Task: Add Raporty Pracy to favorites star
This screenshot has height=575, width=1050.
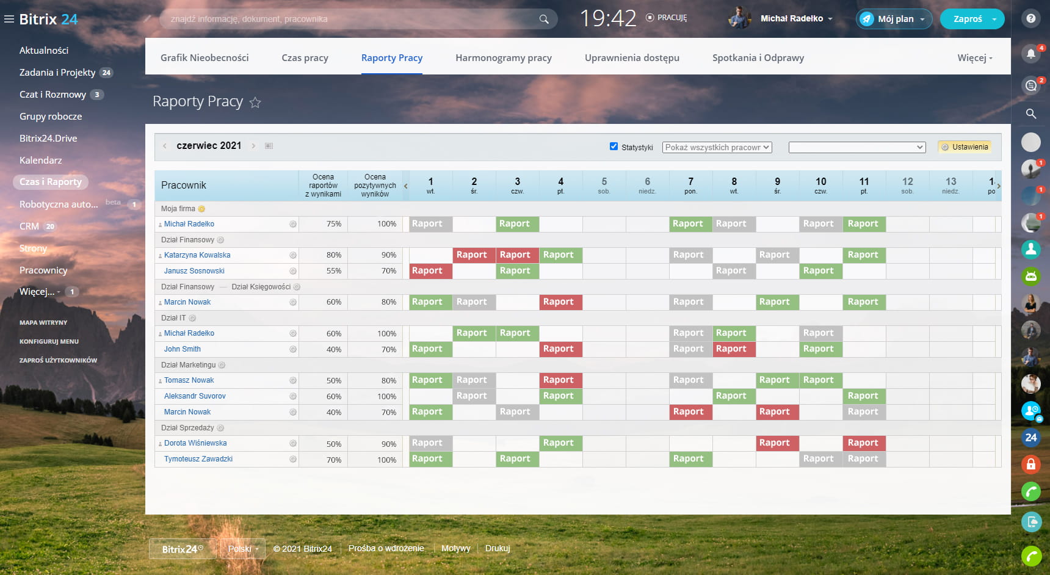Action: point(255,103)
